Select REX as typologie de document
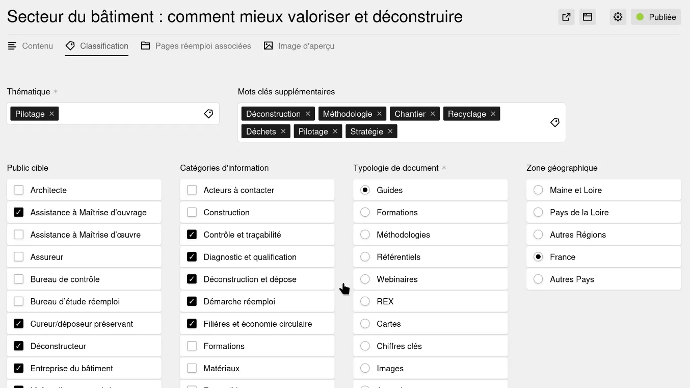Viewport: 690px width, 388px height. pyautogui.click(x=365, y=301)
